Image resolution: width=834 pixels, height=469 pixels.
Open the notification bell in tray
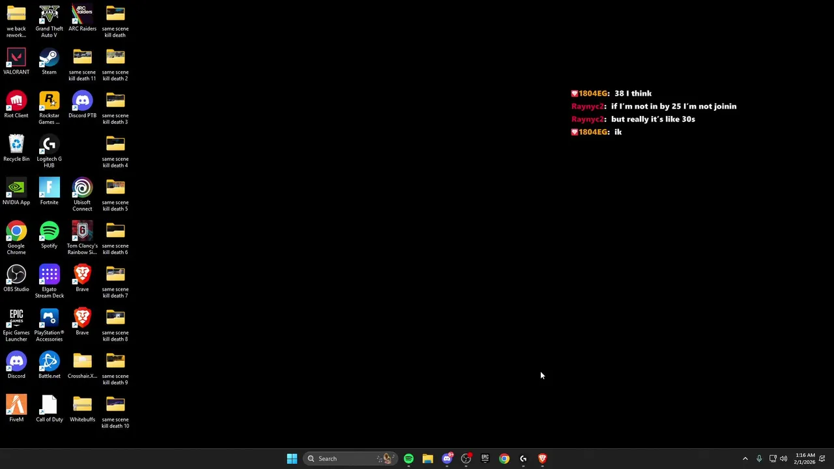(822, 459)
